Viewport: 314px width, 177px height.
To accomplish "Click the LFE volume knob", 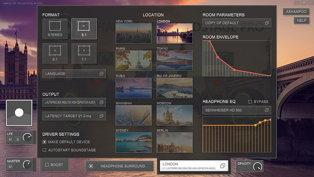I will click(27, 138).
